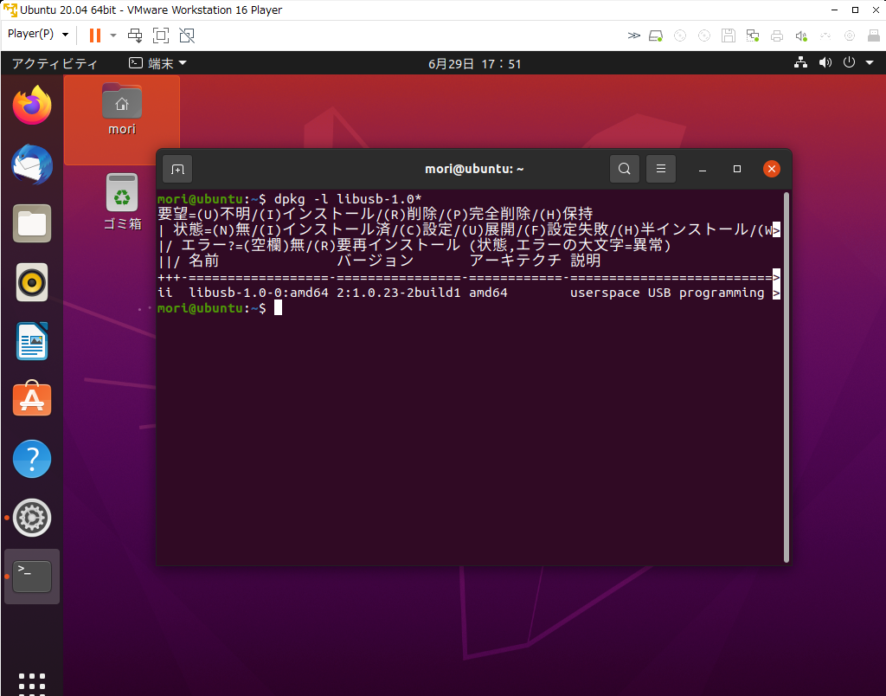Open Ubuntu Software from the dock

pos(32,399)
